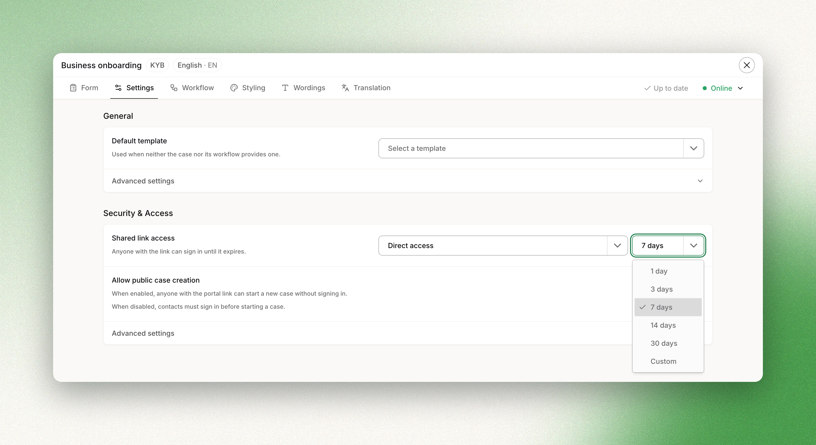Viewport: 816px width, 445px height.
Task: Open the Direct access dropdown
Action: [x=503, y=246]
